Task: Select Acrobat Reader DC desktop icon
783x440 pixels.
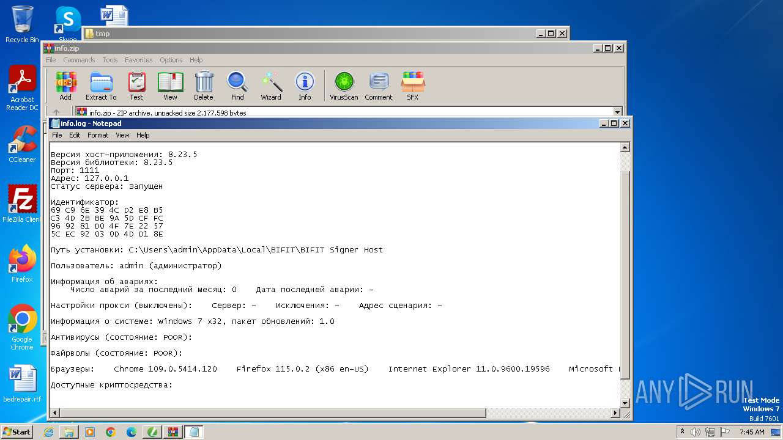Action: pyautogui.click(x=22, y=89)
